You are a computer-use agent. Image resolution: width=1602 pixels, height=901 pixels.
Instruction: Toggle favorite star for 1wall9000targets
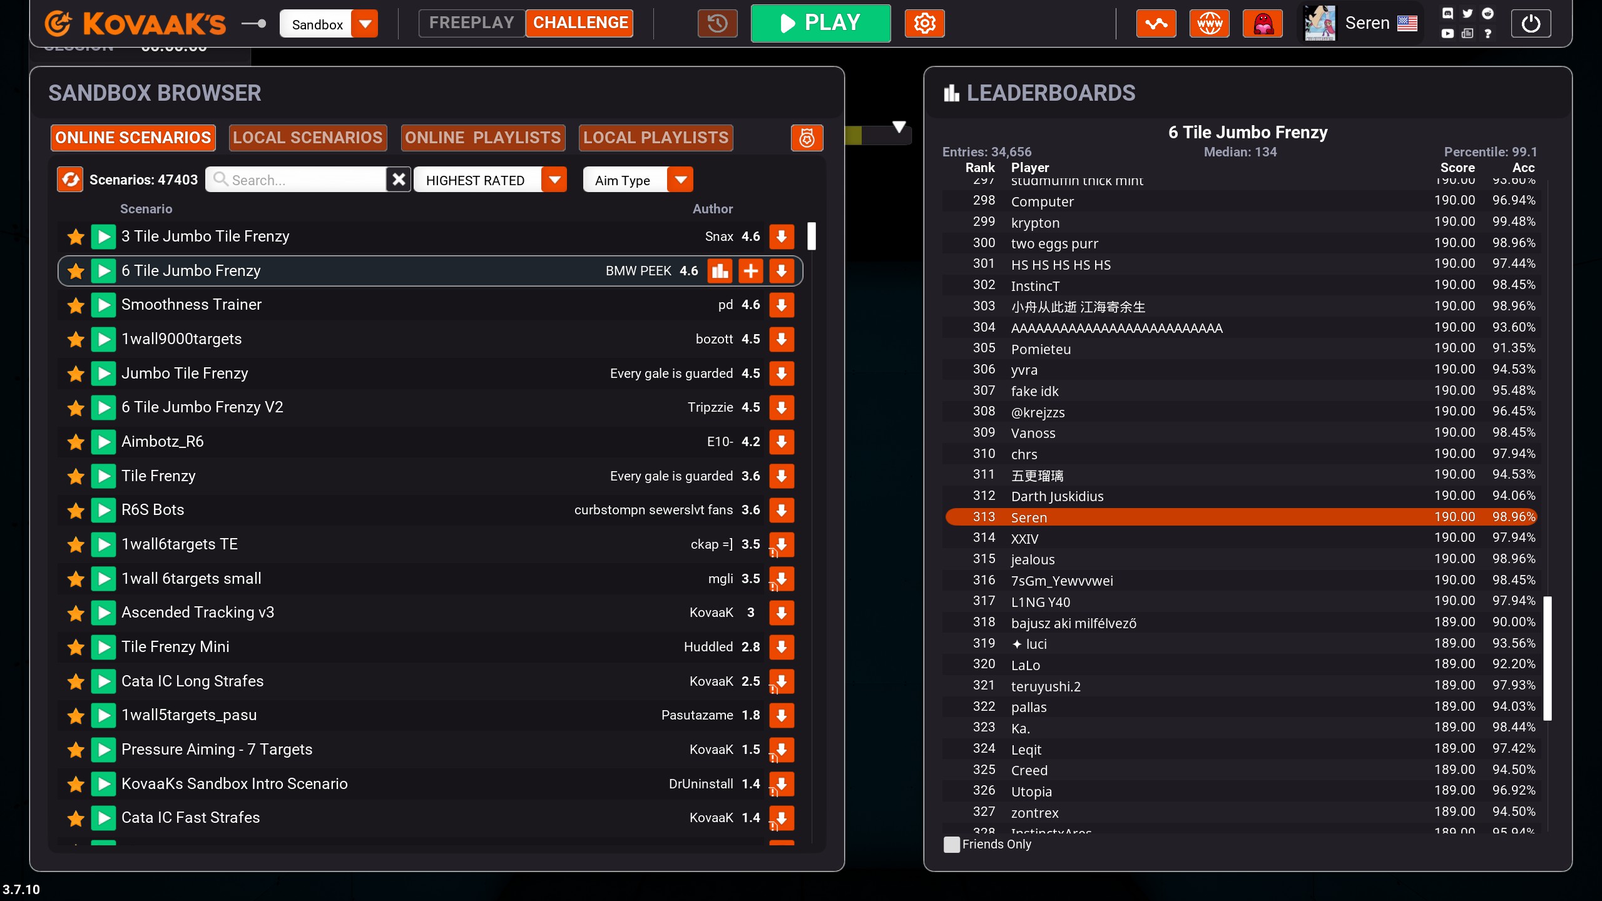(x=76, y=339)
